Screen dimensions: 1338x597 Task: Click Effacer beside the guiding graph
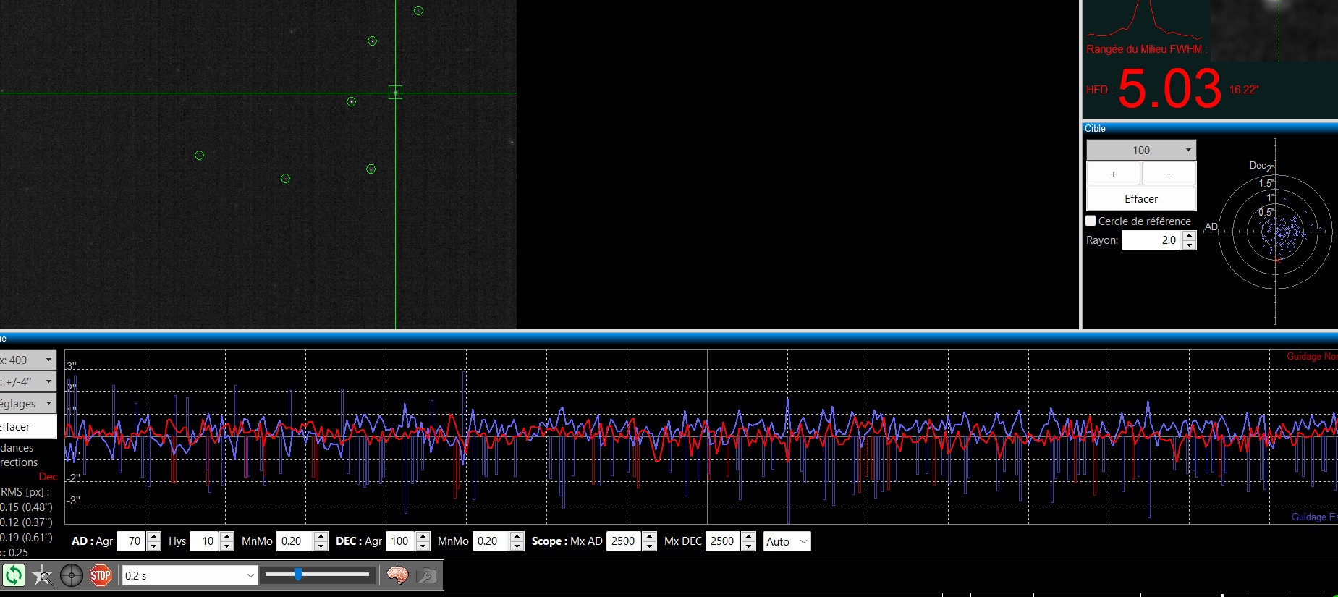tap(27, 426)
